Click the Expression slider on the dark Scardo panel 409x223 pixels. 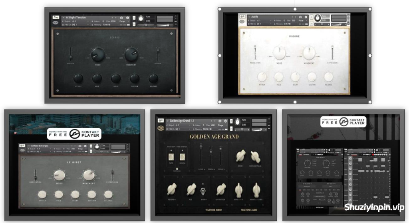(158, 55)
